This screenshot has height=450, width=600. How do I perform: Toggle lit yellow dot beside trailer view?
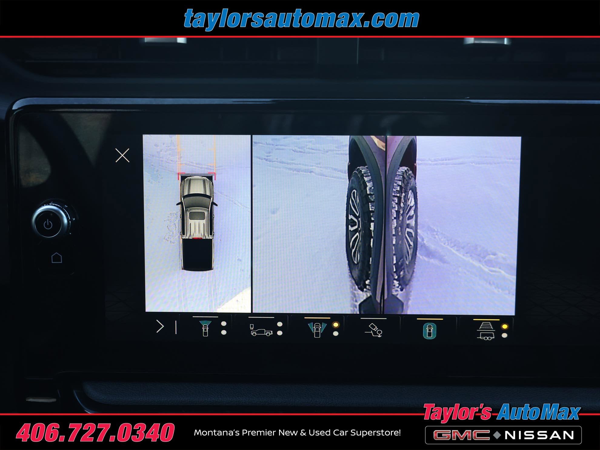point(505,327)
